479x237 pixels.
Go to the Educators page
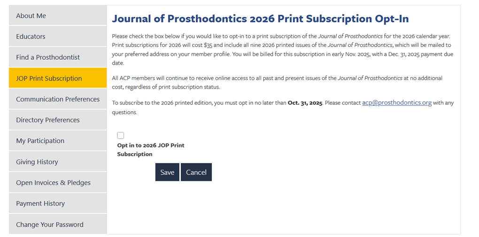point(31,37)
